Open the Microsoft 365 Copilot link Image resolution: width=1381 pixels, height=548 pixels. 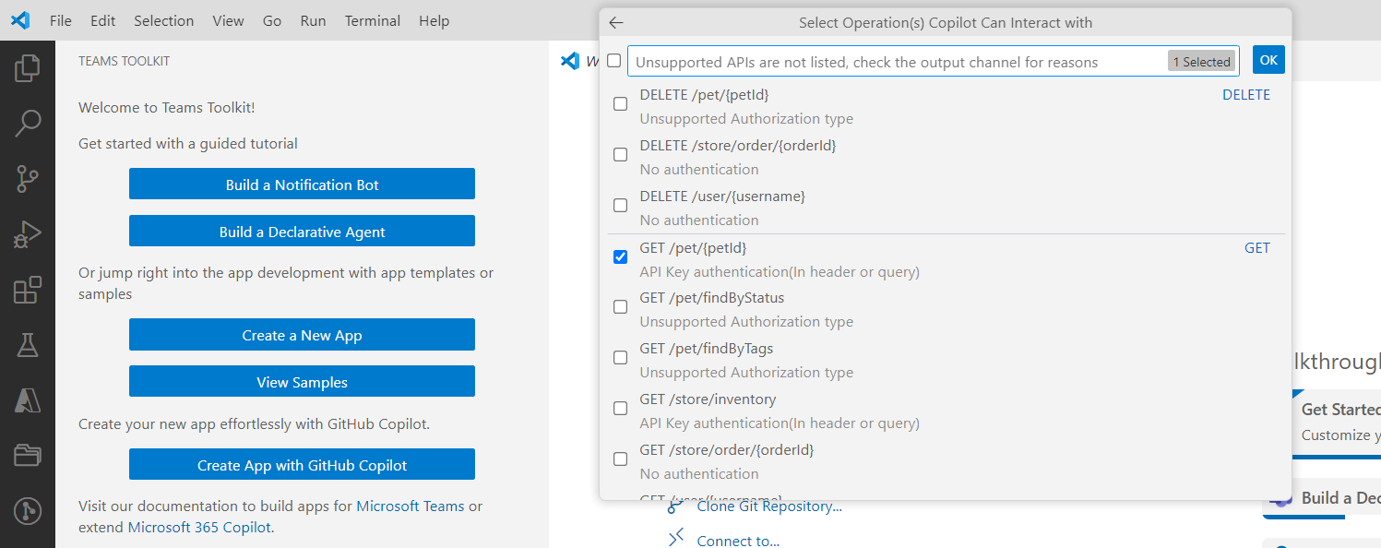tap(199, 528)
